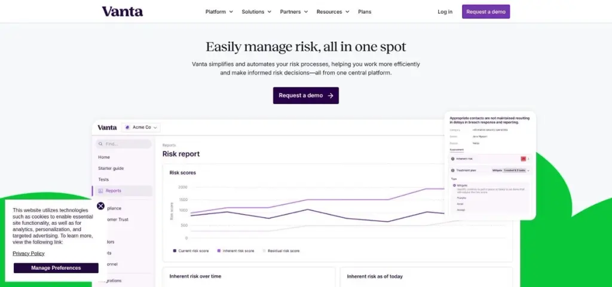Close the cookie consent popup
Viewport: 612px width, 287px height.
click(100, 206)
